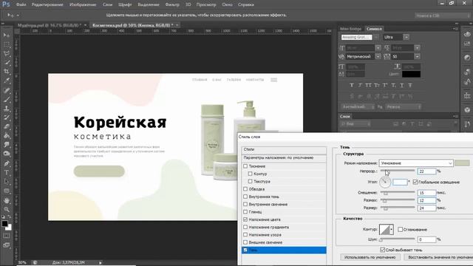Select the Horizontal Type tool
Screen dimensions: 473x266
7,172
